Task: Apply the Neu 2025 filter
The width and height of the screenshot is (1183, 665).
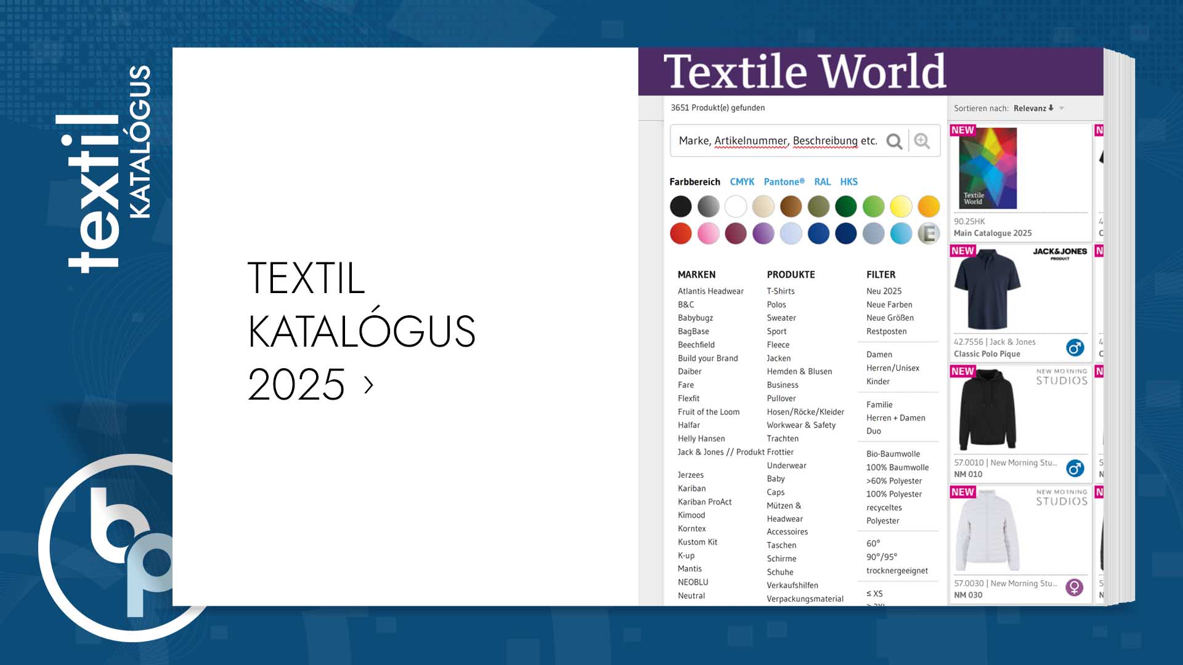Action: coord(884,291)
